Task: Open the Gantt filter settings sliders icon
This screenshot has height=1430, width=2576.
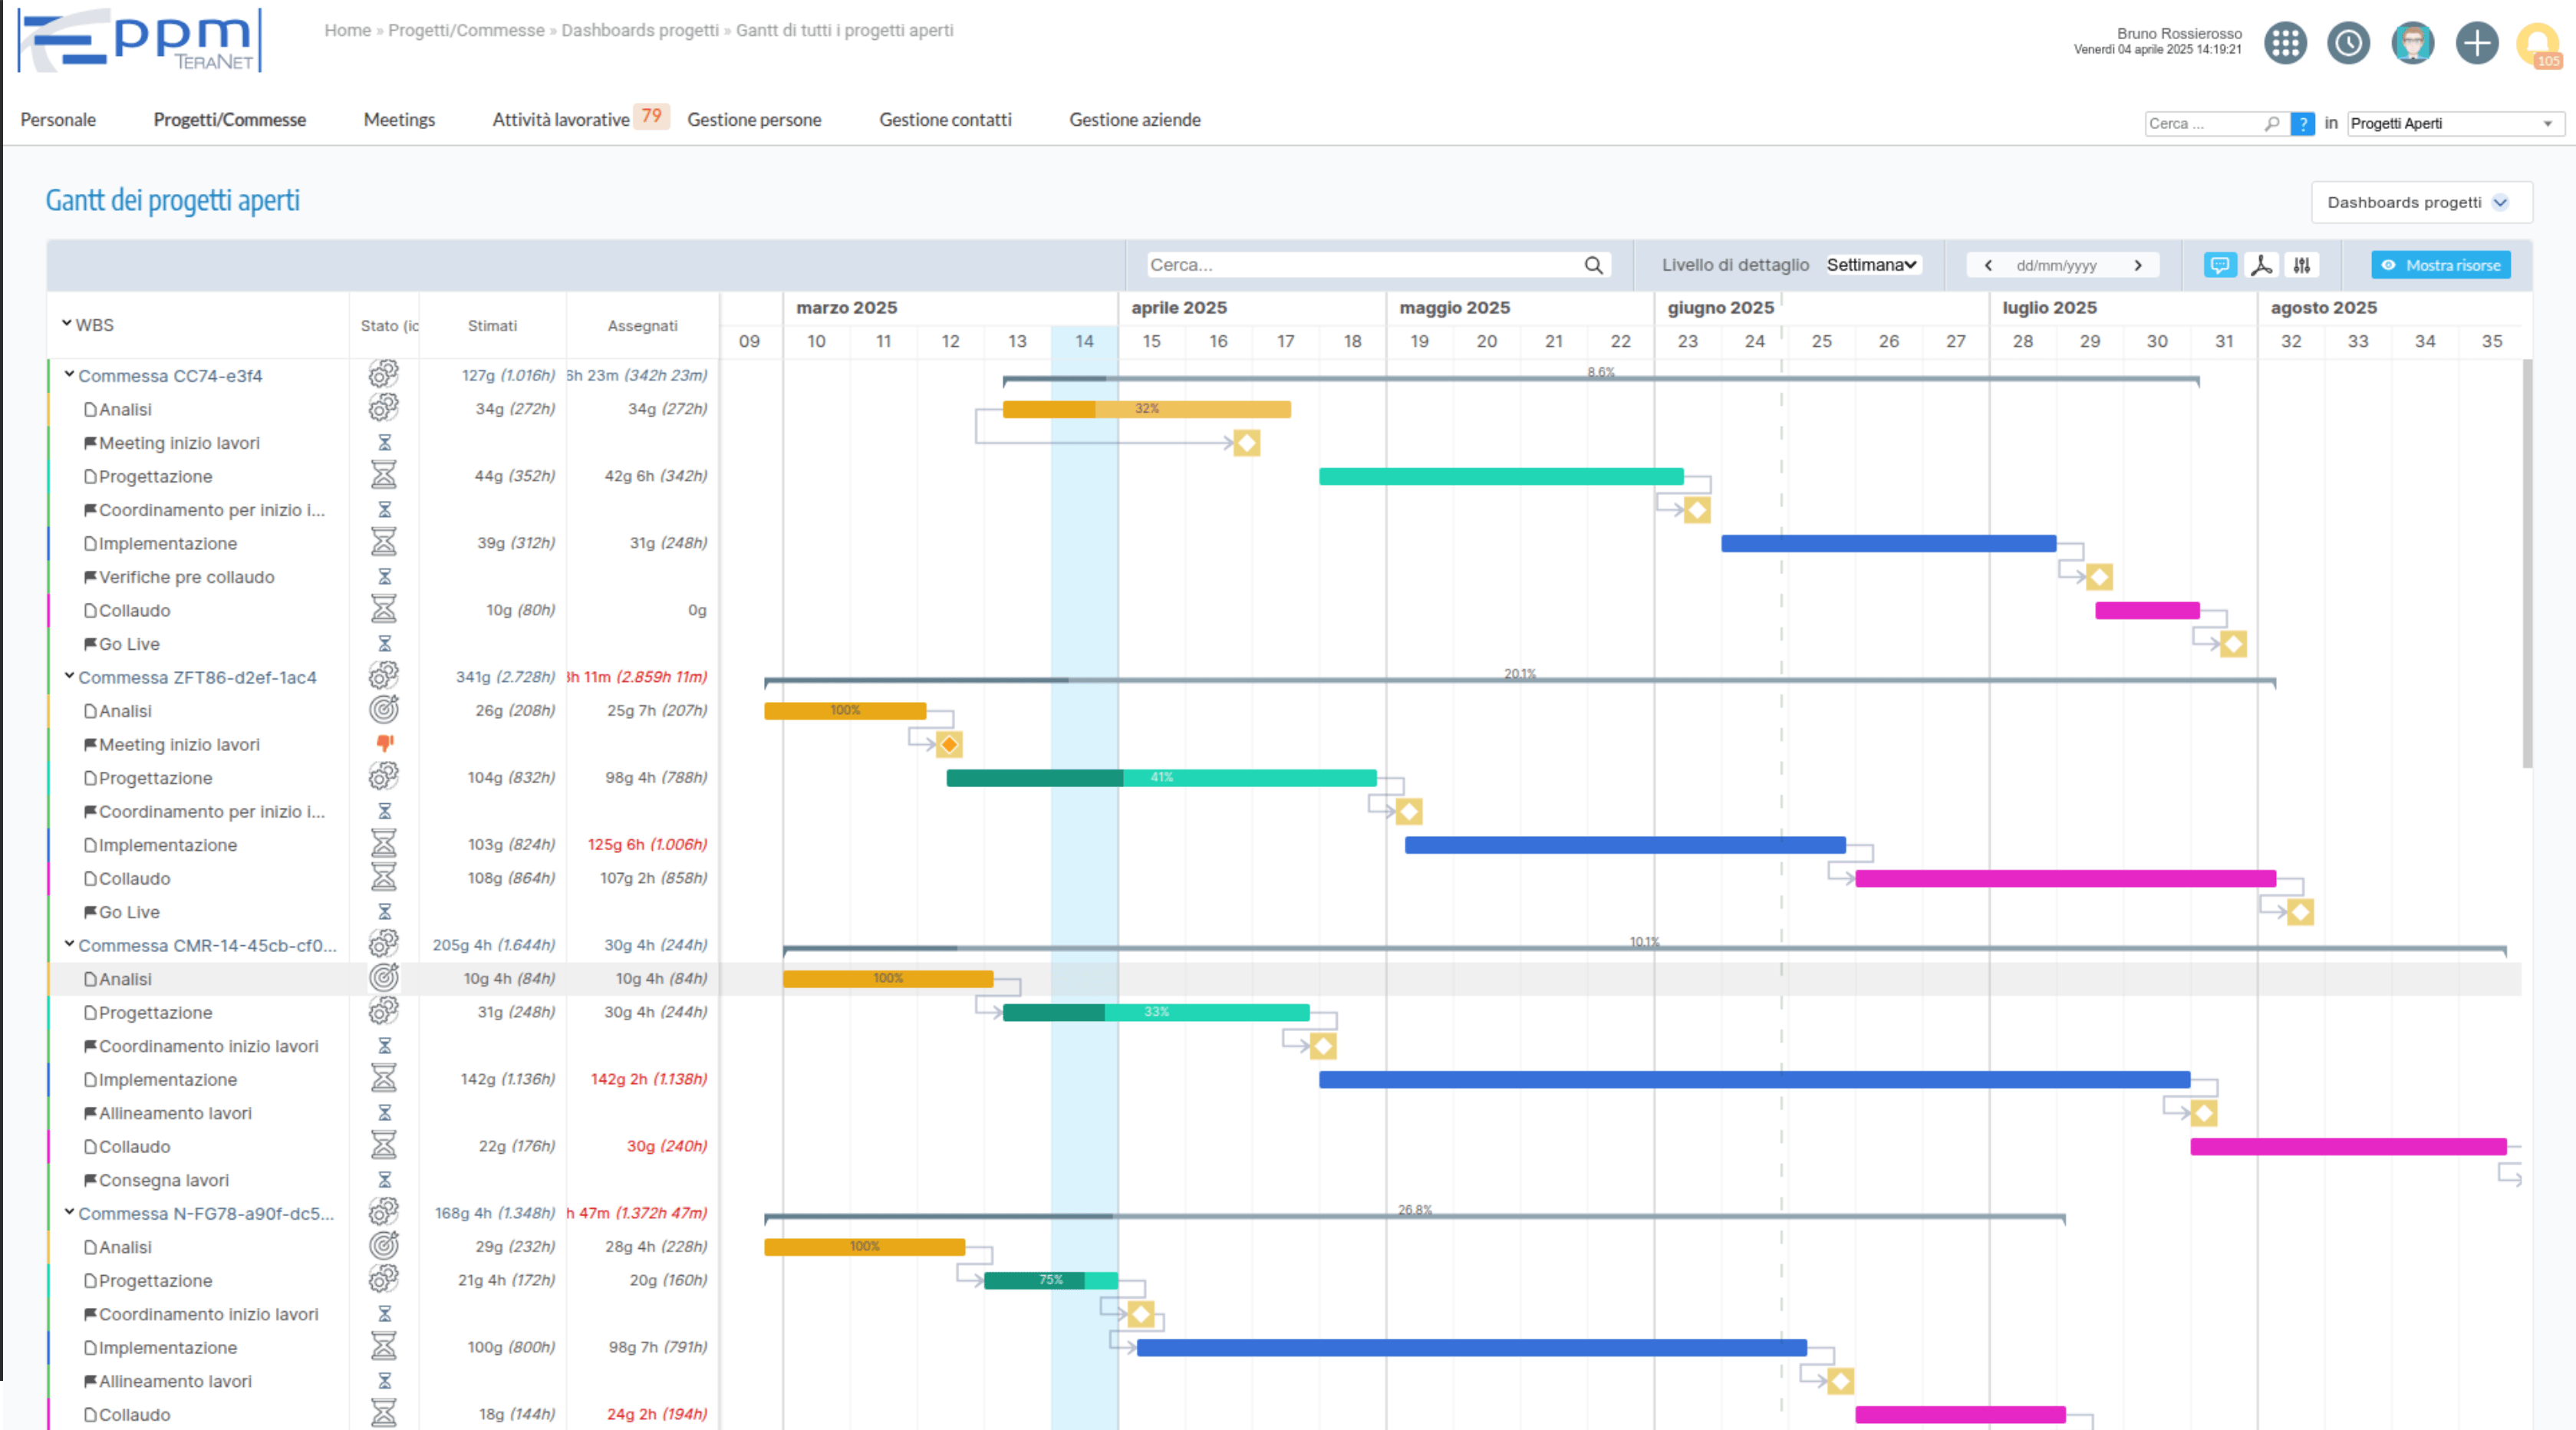Action: [2302, 265]
